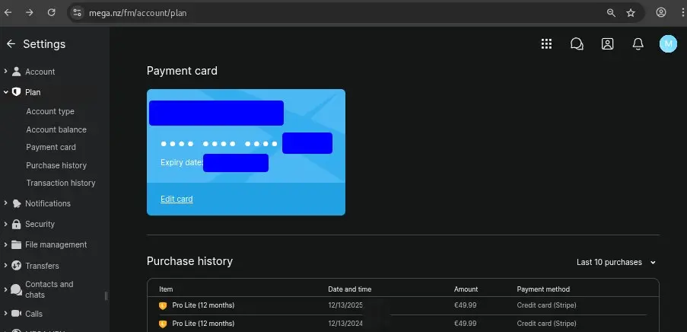Open the Notifications settings label
Image resolution: width=687 pixels, height=332 pixels.
[48, 203]
